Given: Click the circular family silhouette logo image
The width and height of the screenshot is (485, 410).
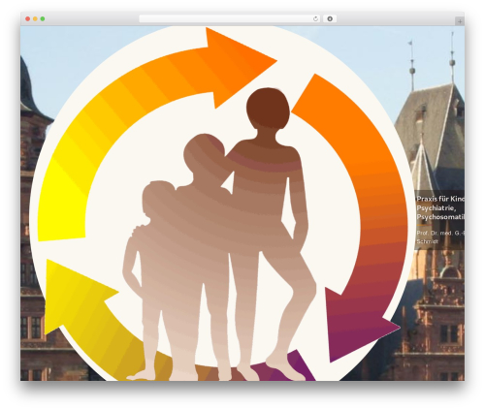Looking at the screenshot, I should click(x=221, y=204).
